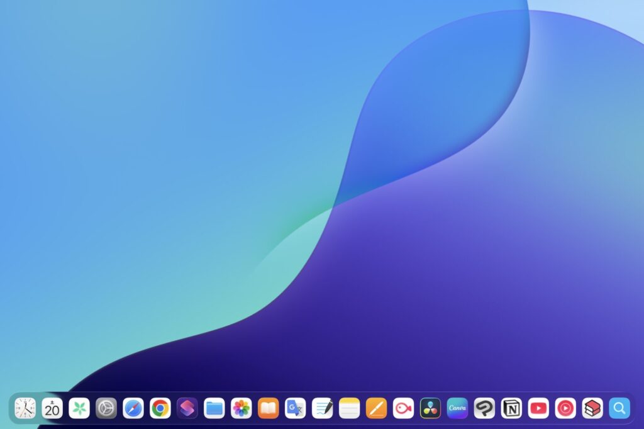Launch YouTube from the dock

point(538,408)
